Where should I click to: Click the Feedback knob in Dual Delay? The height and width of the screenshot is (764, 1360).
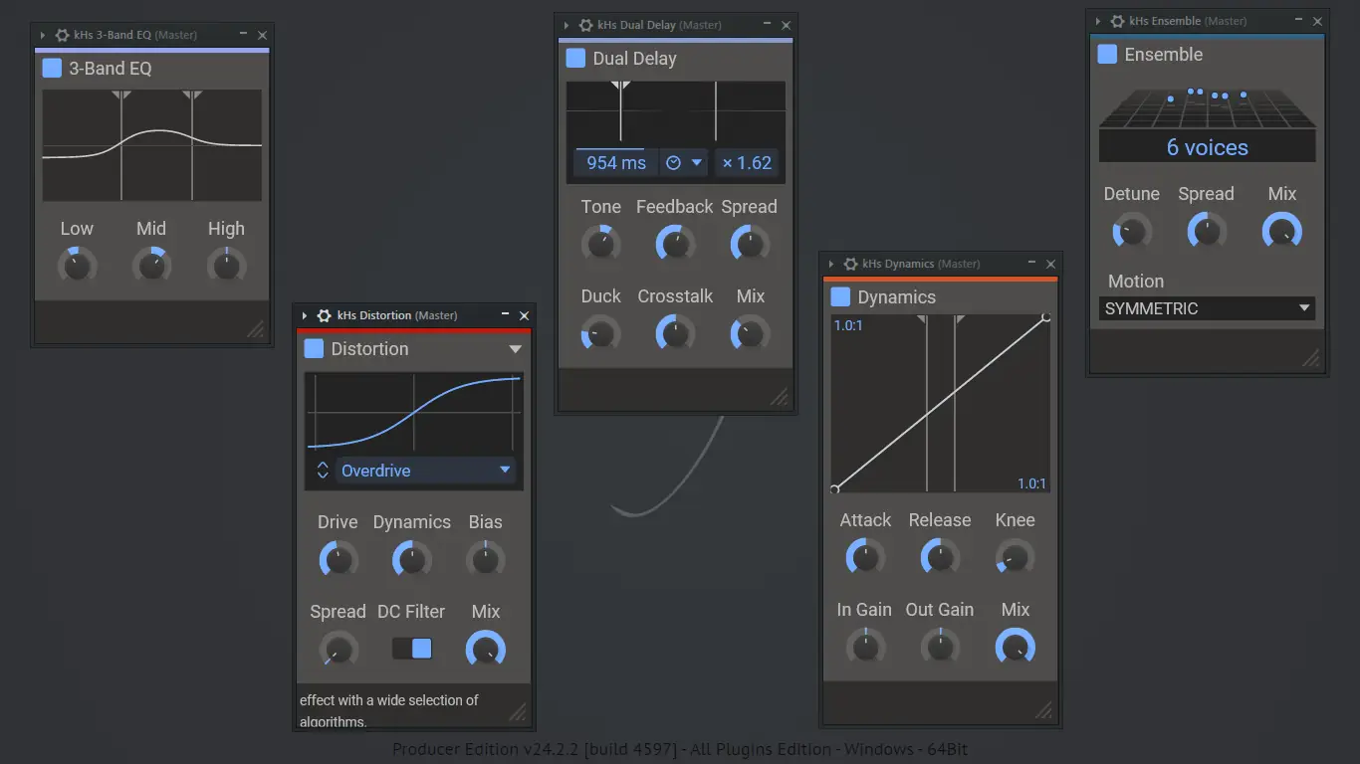pos(675,244)
